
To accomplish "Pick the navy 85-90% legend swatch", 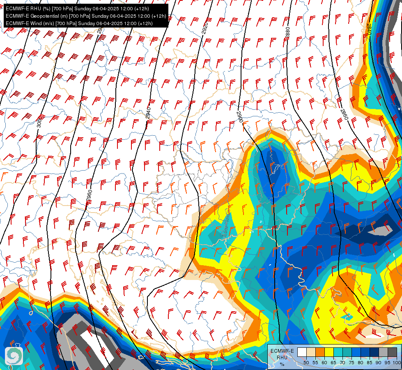I will point(374,352).
